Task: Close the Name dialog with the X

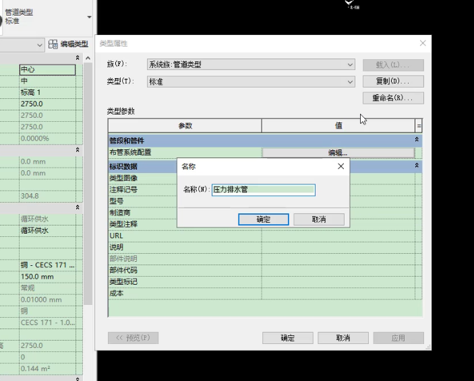Action: [x=340, y=166]
